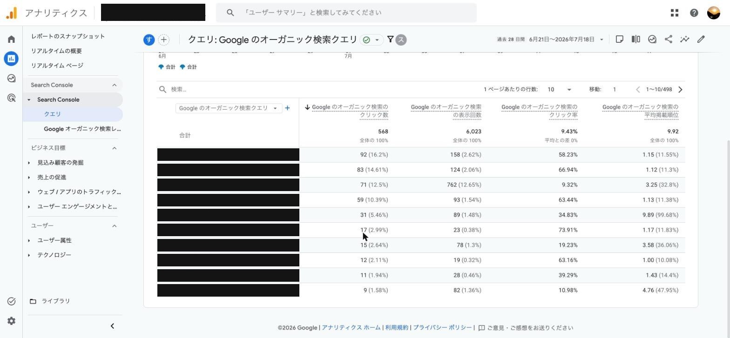Click the 92 (16.2%) clicks cell
The image size is (730, 338).
point(374,155)
